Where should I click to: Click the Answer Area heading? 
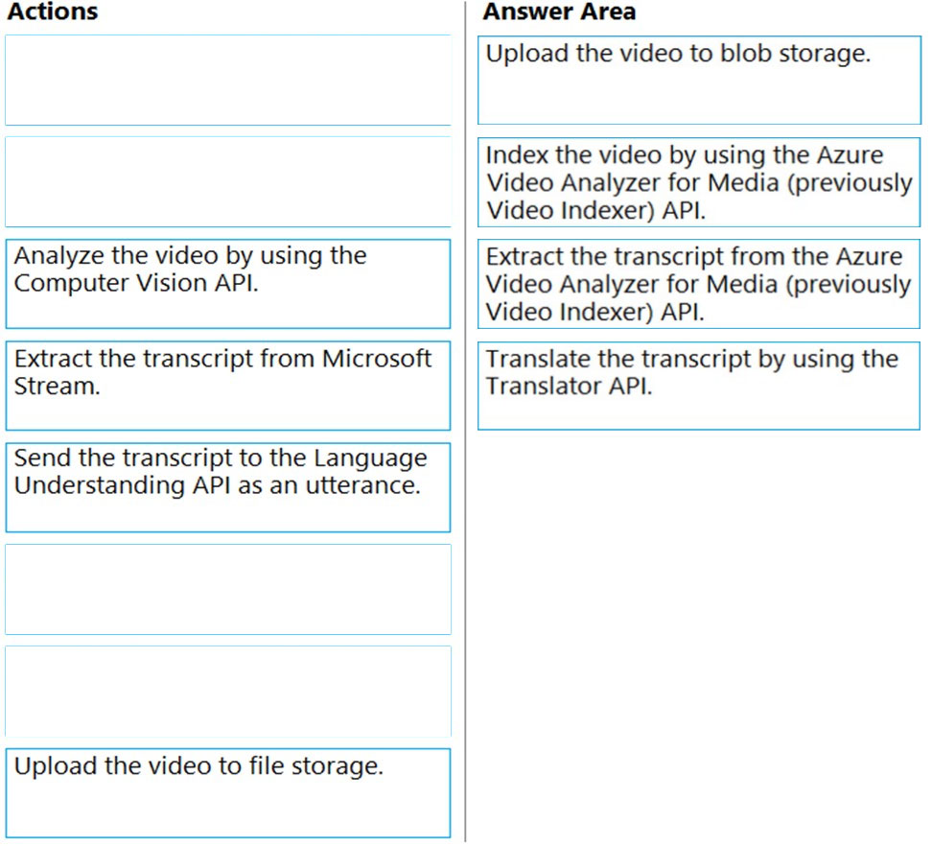(559, 12)
